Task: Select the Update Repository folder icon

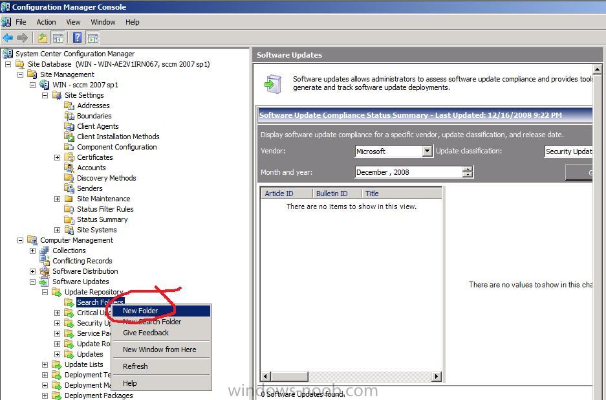Action: click(x=57, y=292)
